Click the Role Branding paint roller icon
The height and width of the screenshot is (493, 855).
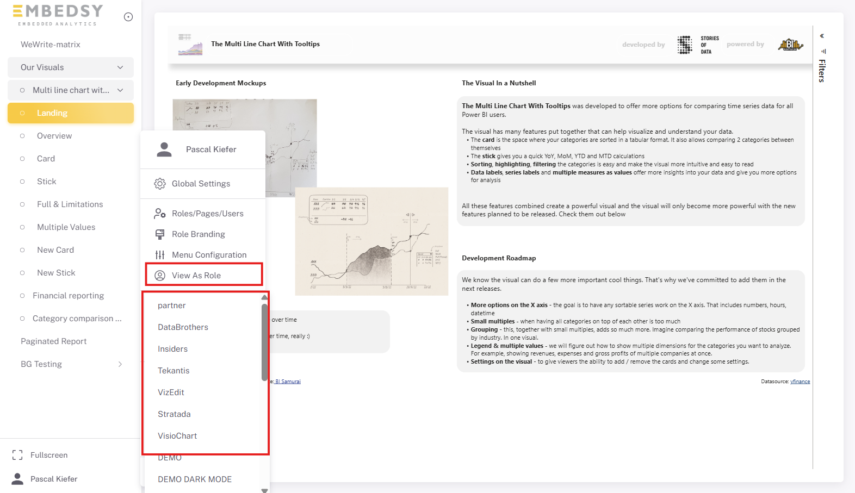pos(160,234)
